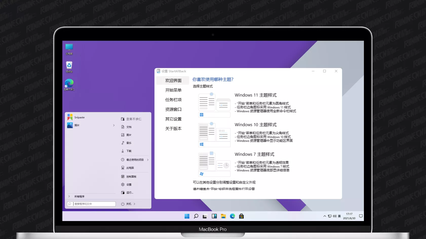Open Edge browser from the taskbar
The width and height of the screenshot is (426, 239).
tap(232, 216)
